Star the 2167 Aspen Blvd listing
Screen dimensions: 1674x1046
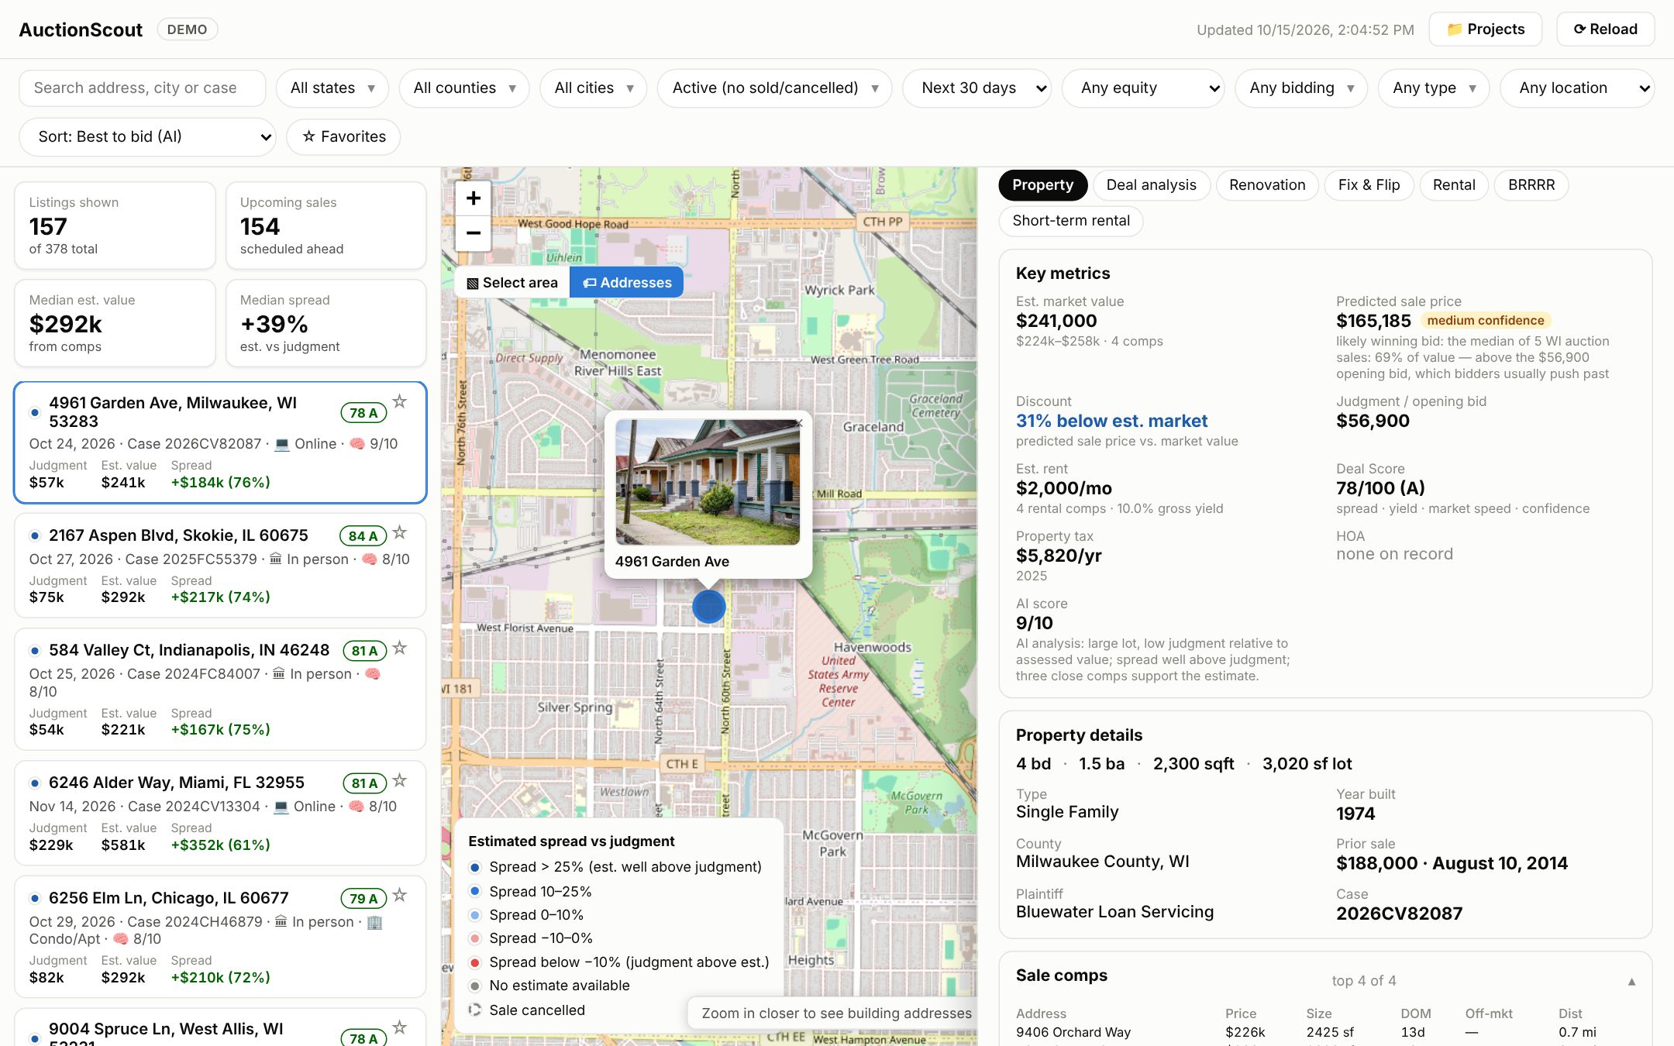(x=400, y=532)
